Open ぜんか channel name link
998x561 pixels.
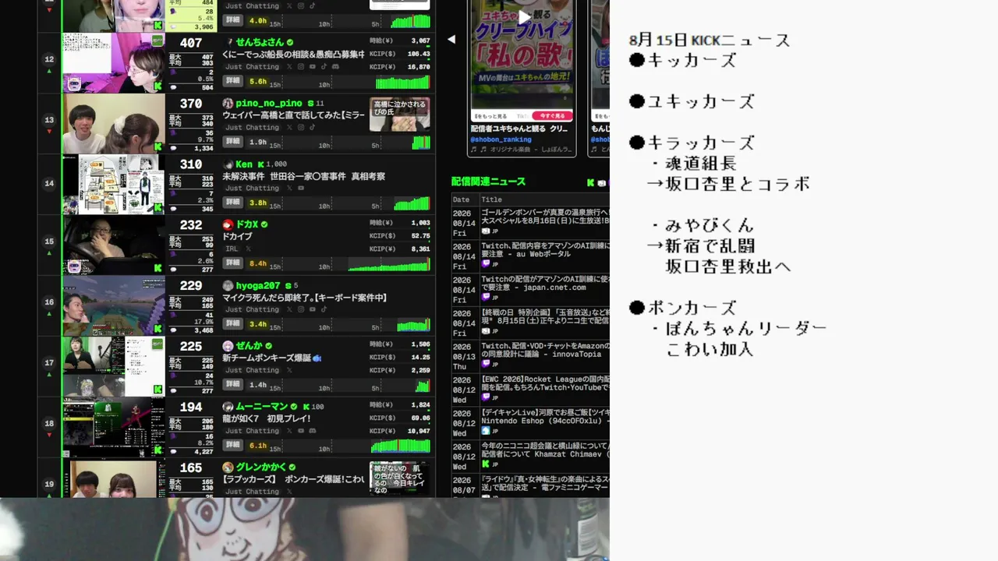249,346
